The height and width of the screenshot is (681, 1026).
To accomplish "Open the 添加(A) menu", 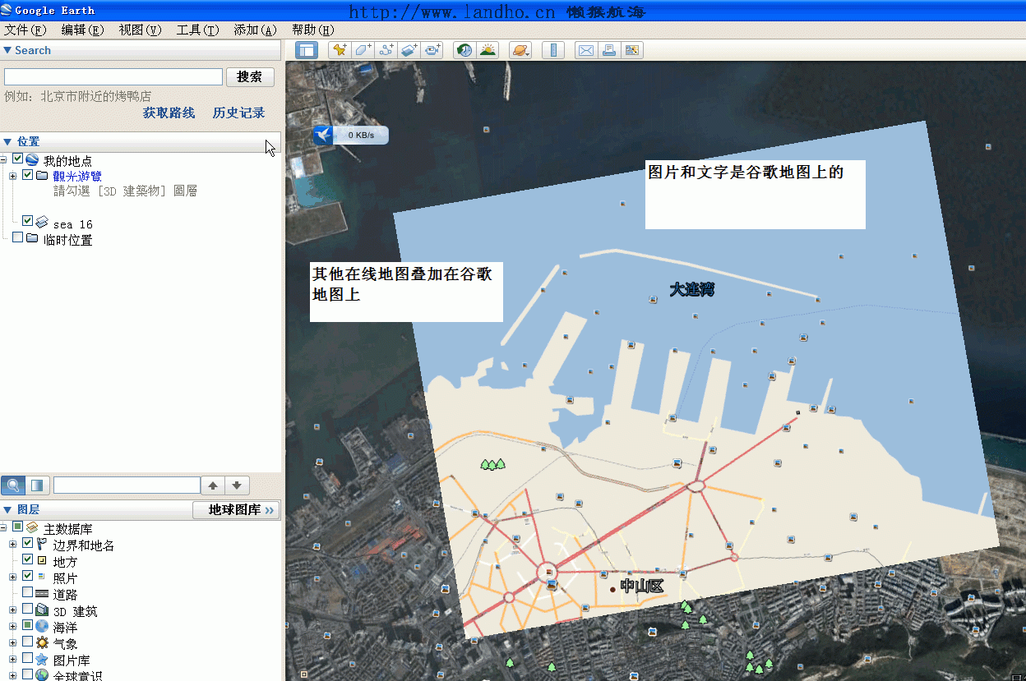I will tap(255, 30).
